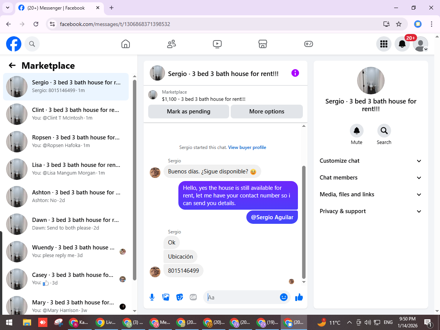Open Windows Start menu
The width and height of the screenshot is (440, 330).
(x=9, y=322)
